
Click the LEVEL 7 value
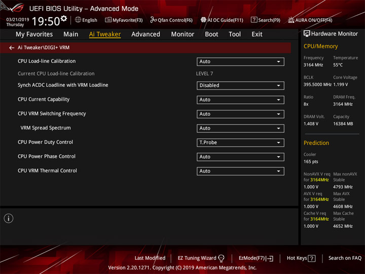(204, 74)
